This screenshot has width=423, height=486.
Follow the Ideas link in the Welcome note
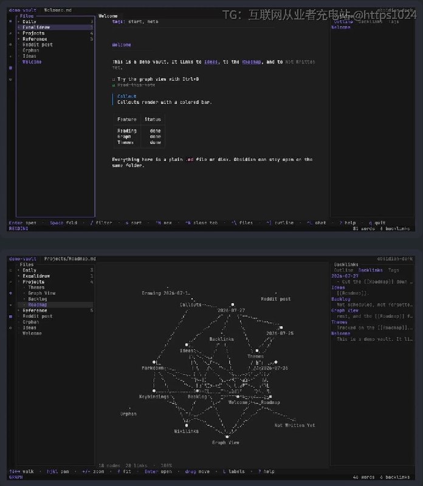211,62
